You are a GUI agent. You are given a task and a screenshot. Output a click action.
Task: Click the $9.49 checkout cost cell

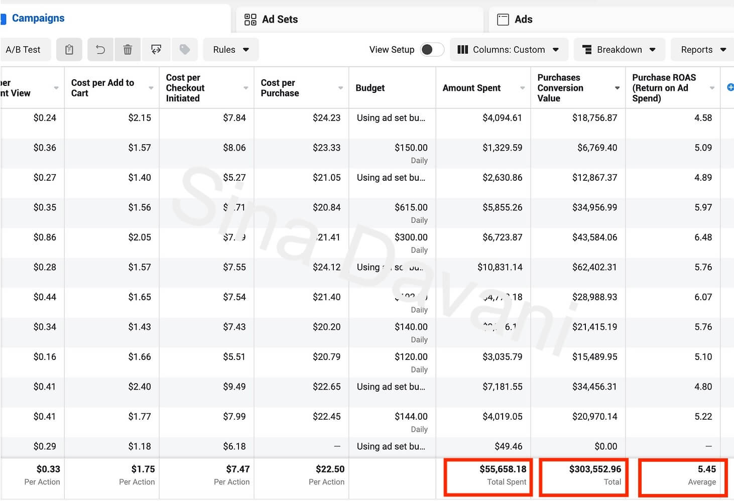(234, 387)
